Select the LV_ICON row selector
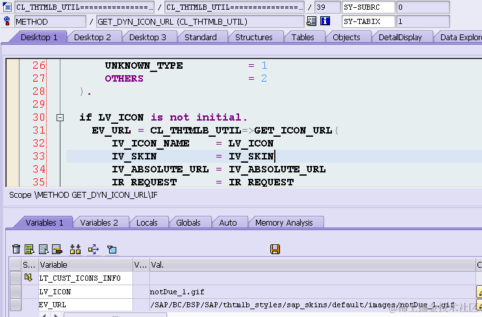Screen dimensions: 482x317 click(x=16, y=292)
